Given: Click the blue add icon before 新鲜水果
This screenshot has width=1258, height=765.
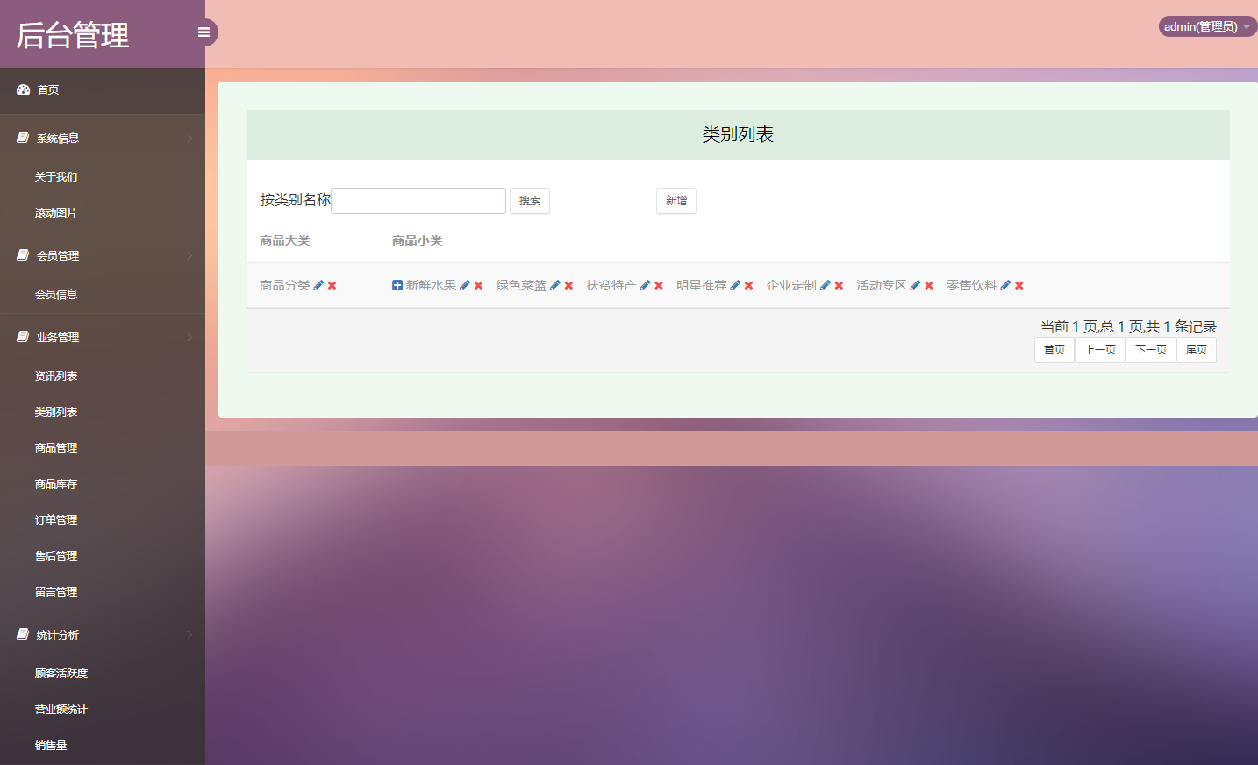Looking at the screenshot, I should pyautogui.click(x=397, y=284).
